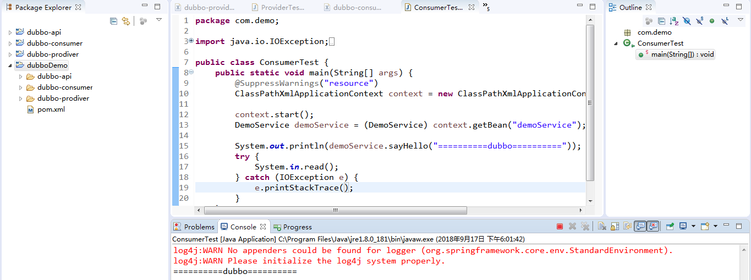Toggle Hide Non-Public Members in Outline

point(712,21)
